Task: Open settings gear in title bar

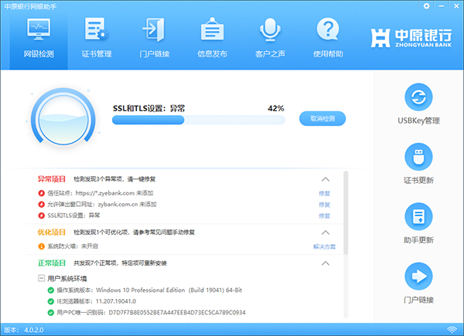Action: coord(426,6)
